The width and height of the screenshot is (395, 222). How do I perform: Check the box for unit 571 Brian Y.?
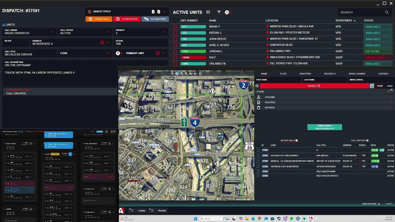pyautogui.click(x=175, y=27)
